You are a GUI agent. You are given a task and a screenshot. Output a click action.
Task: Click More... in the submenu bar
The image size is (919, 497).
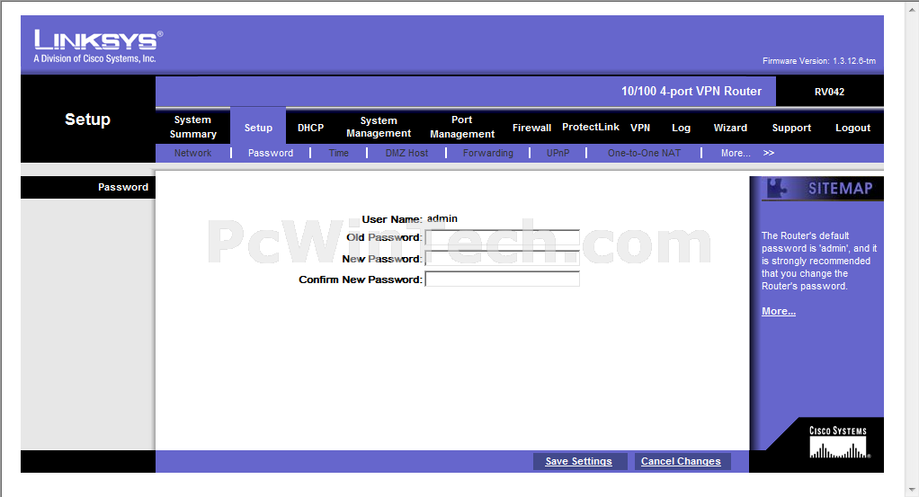[736, 153]
